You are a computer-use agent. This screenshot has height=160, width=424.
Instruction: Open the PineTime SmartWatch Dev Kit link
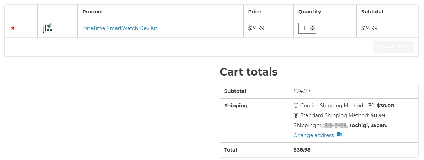pos(120,28)
